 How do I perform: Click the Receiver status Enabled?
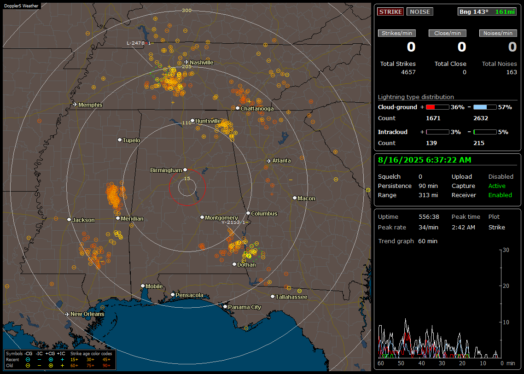click(x=500, y=195)
